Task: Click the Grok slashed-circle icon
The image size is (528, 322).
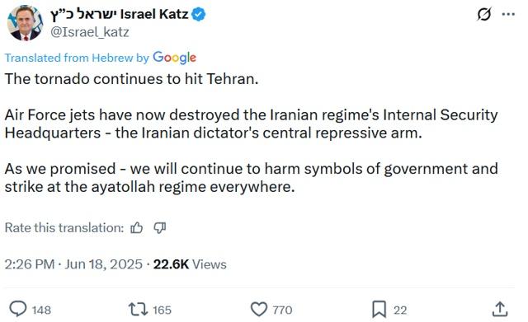Action: pos(484,14)
